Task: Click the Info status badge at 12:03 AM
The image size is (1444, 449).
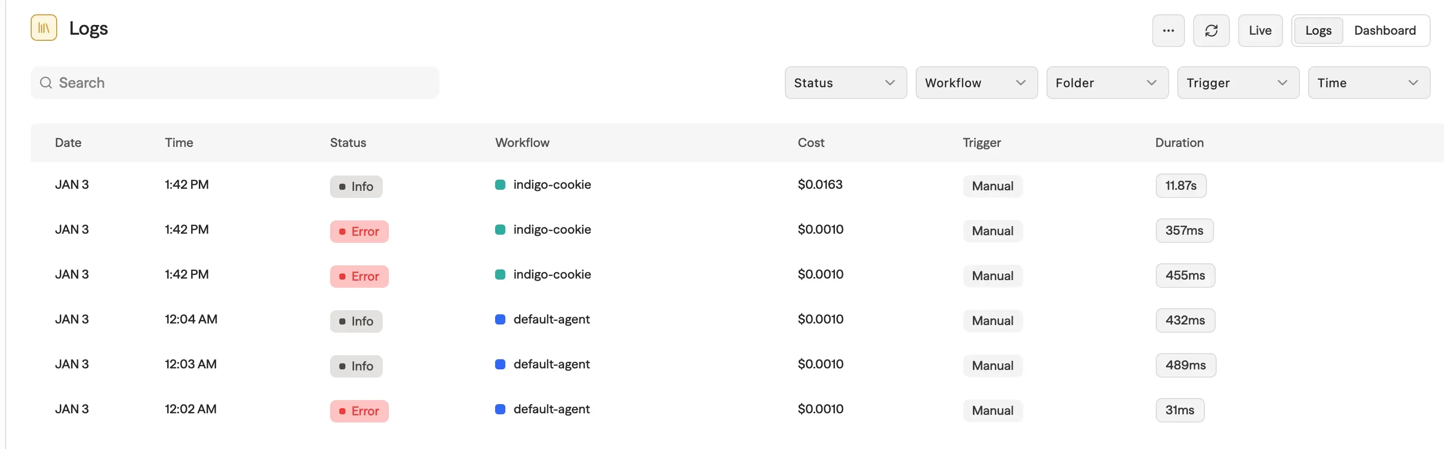Action: (356, 366)
